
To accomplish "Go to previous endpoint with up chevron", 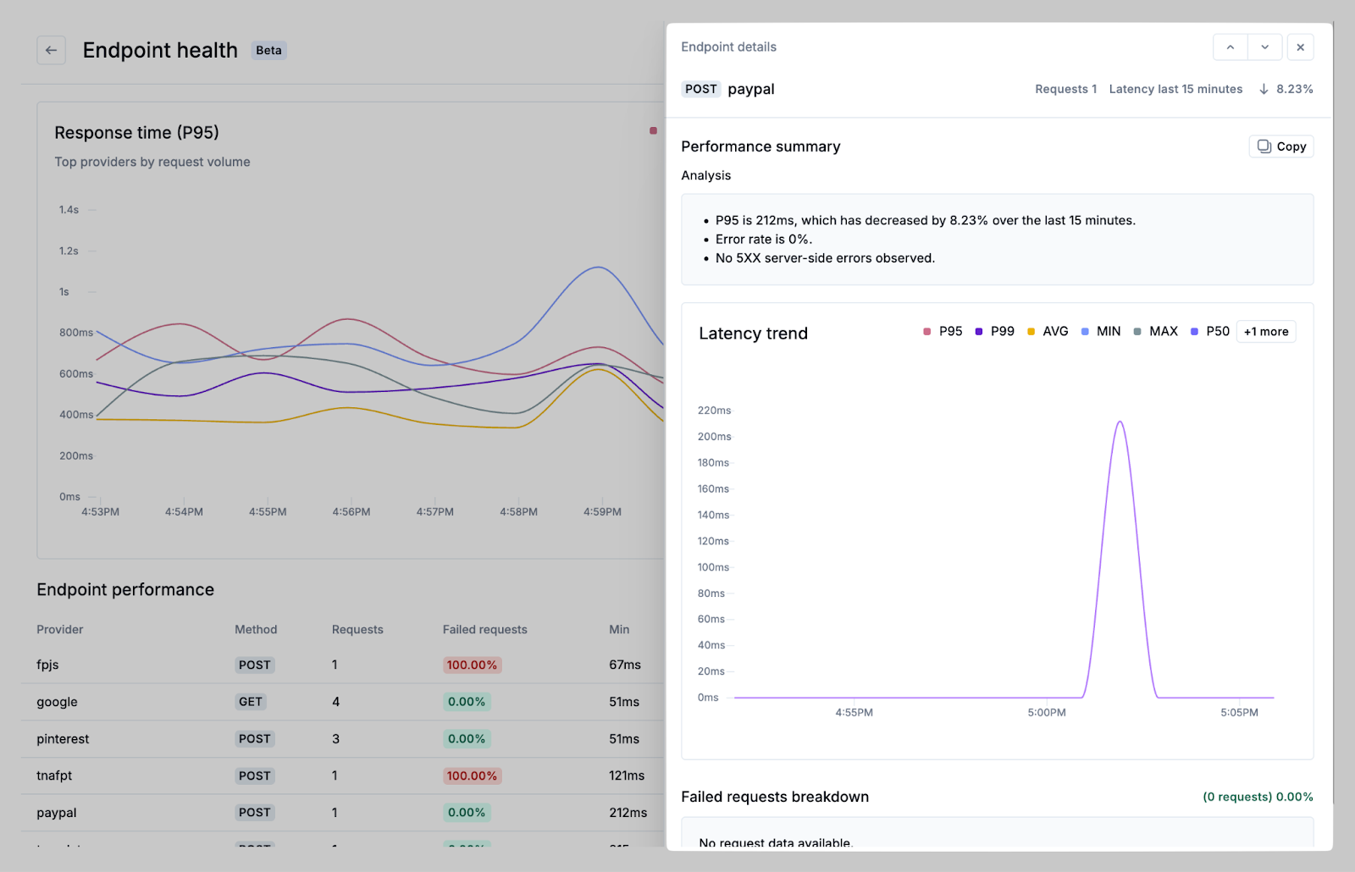I will click(1230, 47).
